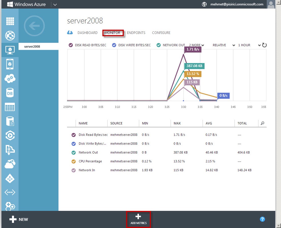Toggle the Disk Read Bytes/sec metric checkmark in table
281x228 pixels.
coord(74,135)
